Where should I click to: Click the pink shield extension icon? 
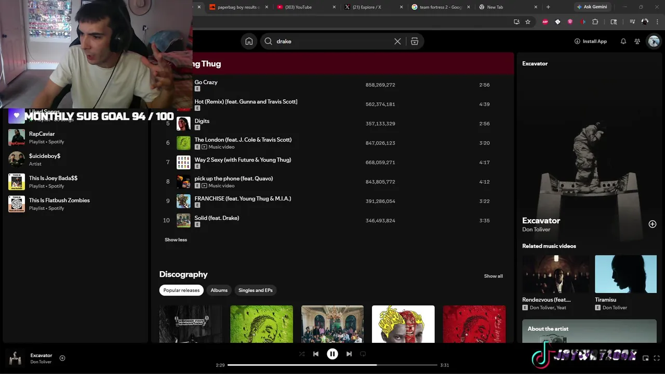570,22
